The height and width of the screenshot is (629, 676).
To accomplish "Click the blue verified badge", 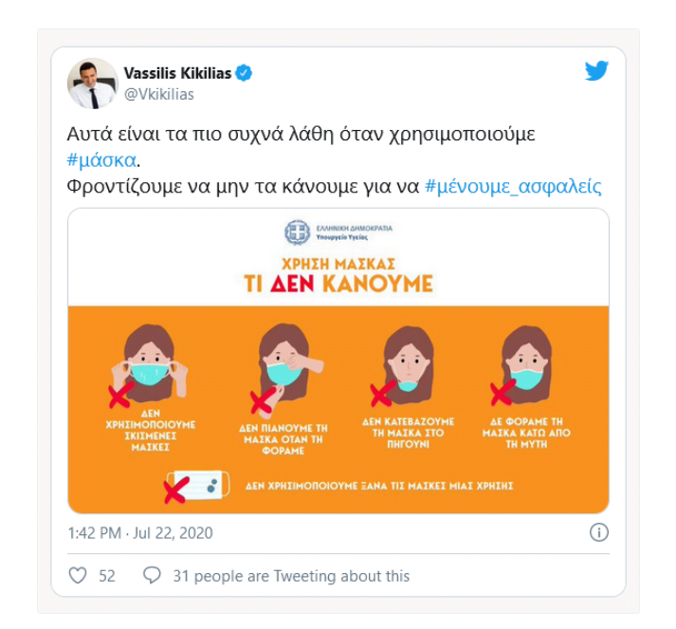I will 244,73.
